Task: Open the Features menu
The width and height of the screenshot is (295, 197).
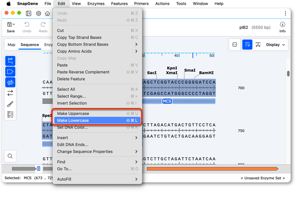Action: pos(119,4)
